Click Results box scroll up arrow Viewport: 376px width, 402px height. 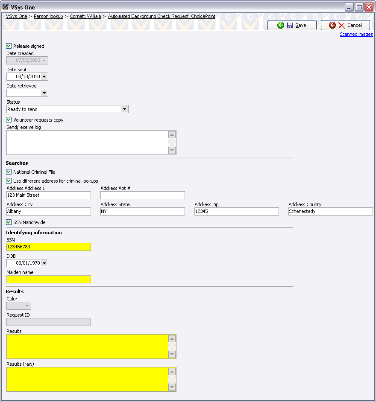pyautogui.click(x=172, y=339)
